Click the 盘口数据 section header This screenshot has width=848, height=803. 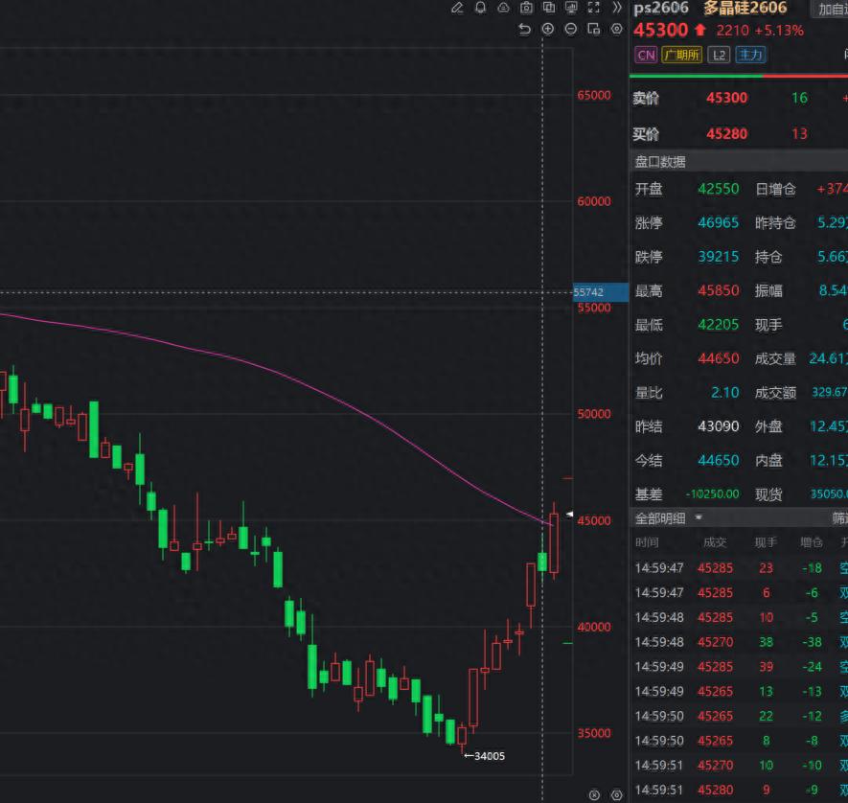pos(660,162)
